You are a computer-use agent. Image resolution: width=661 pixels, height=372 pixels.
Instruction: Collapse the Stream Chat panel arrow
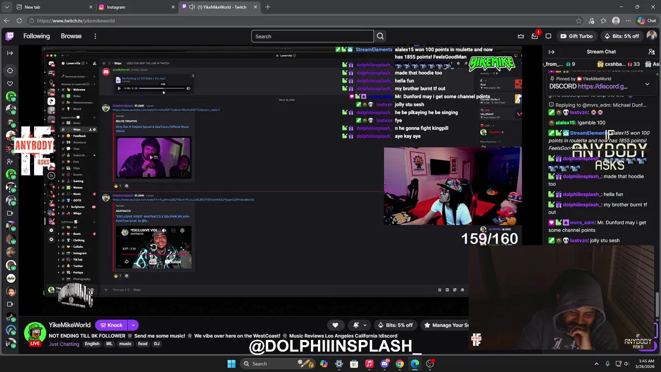coord(552,52)
